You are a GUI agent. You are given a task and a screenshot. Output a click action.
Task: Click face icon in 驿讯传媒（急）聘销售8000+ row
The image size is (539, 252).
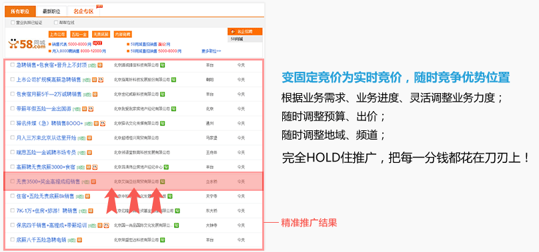pyautogui.click(x=103, y=123)
